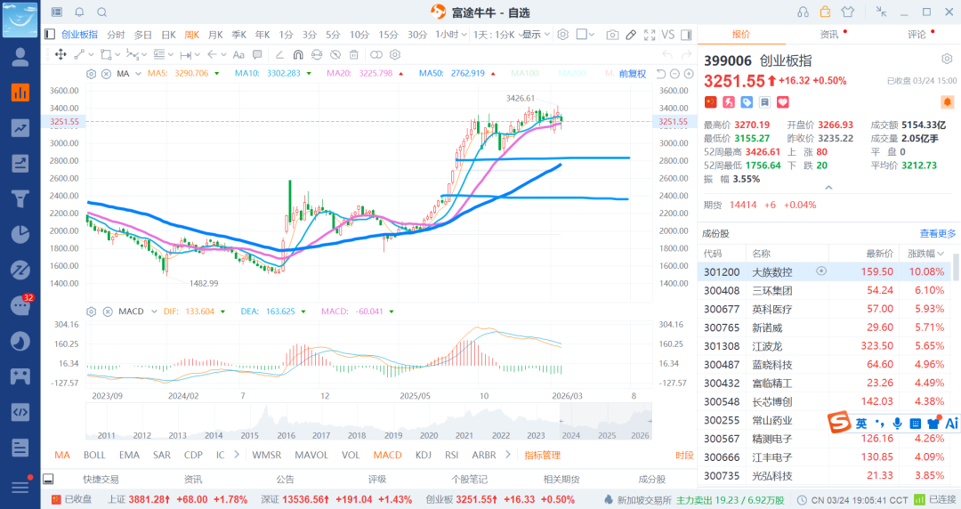The width and height of the screenshot is (961, 509).
Task: Expand the MACD indicator type dropdown
Action: point(154,311)
